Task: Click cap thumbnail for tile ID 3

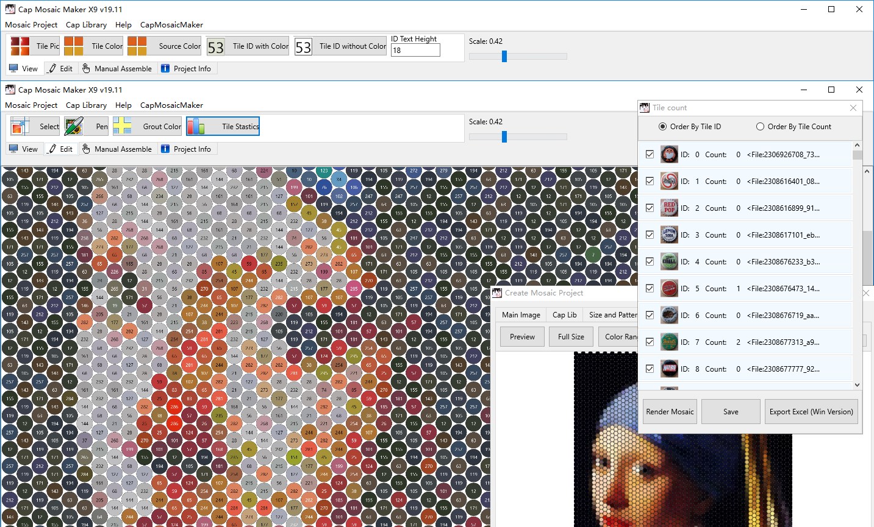Action: [x=669, y=235]
